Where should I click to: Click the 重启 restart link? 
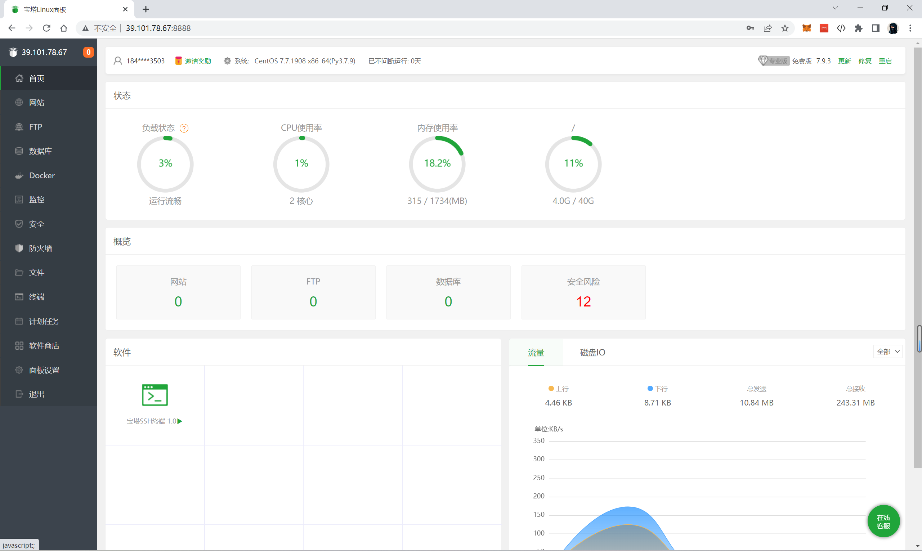pyautogui.click(x=885, y=61)
